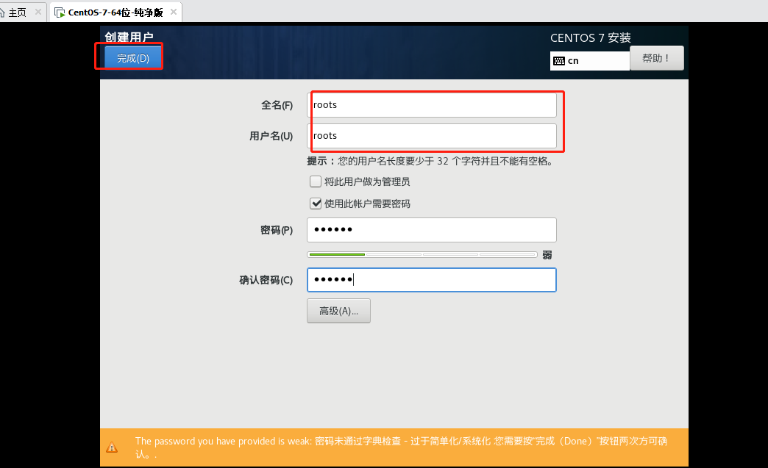Click the username length hint text
The width and height of the screenshot is (768, 468).
pyautogui.click(x=431, y=161)
